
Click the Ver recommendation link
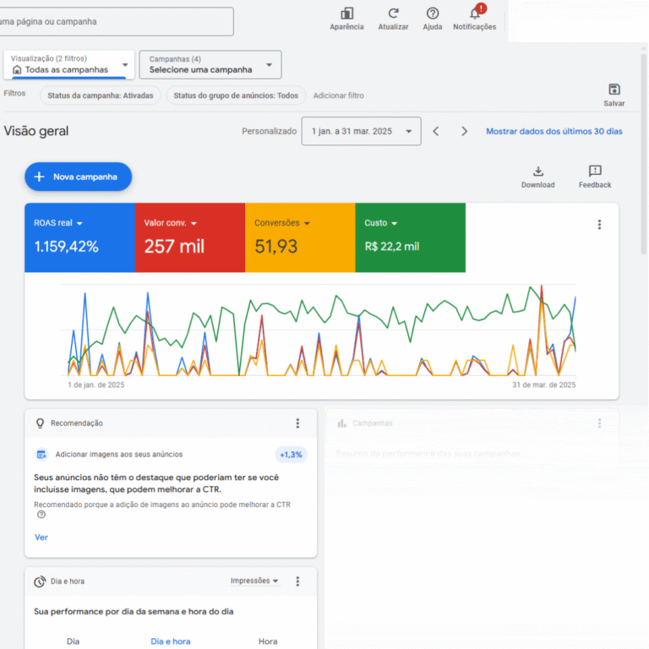click(41, 537)
